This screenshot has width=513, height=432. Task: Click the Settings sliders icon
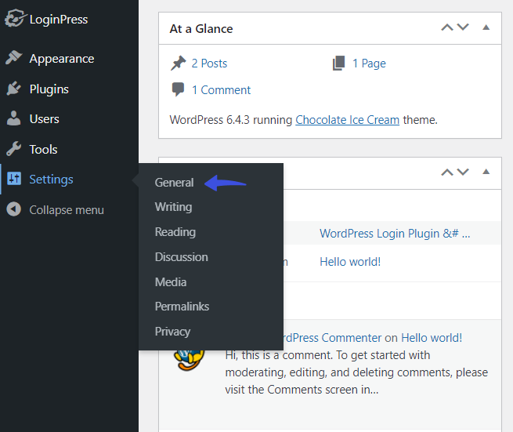coord(14,179)
